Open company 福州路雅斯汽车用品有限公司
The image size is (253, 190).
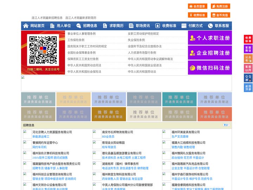190,164
